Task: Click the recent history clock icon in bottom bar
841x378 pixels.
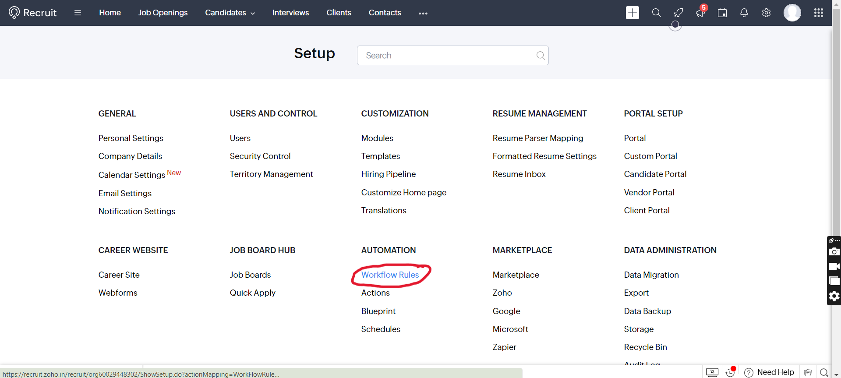Action: (730, 372)
